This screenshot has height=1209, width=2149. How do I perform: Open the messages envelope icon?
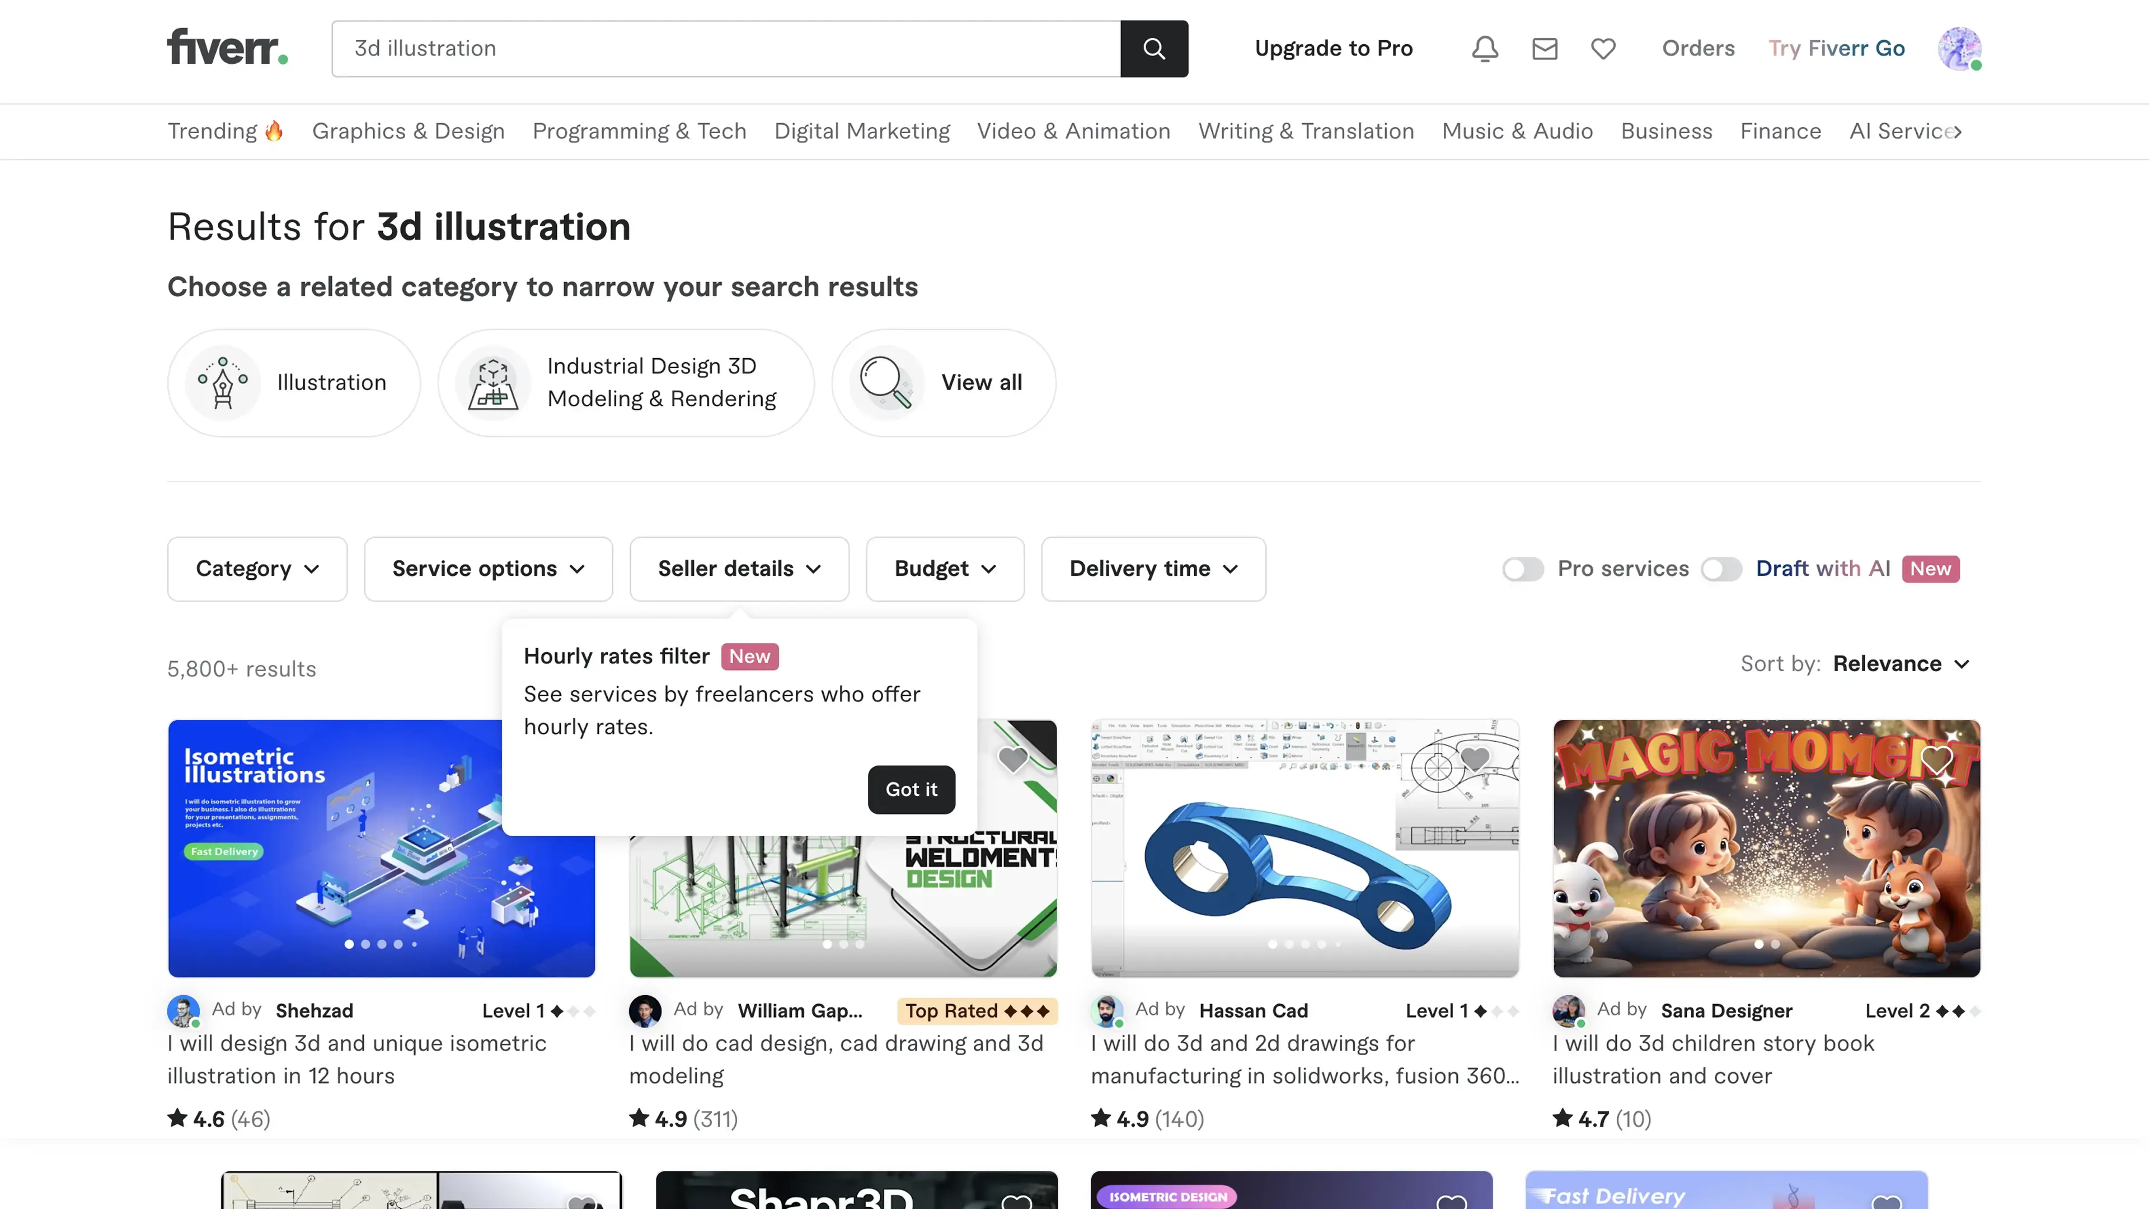[x=1544, y=48]
